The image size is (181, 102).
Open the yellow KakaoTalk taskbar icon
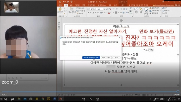coord(49,99)
